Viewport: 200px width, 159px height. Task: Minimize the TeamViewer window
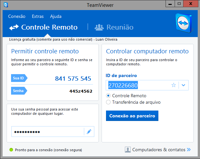coord(170,4)
